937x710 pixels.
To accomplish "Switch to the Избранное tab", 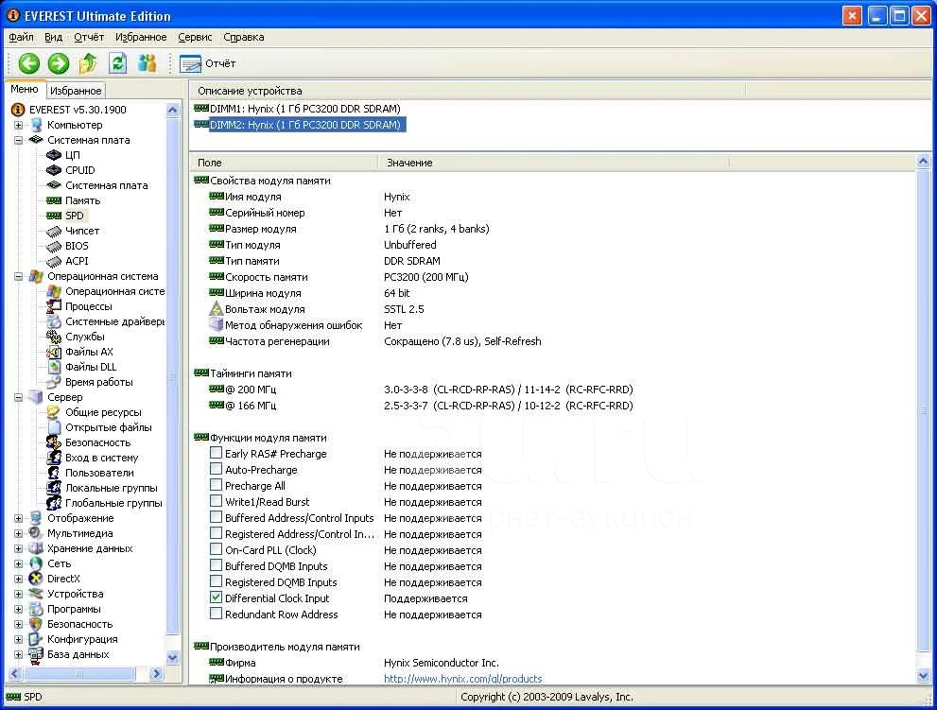I will [76, 91].
